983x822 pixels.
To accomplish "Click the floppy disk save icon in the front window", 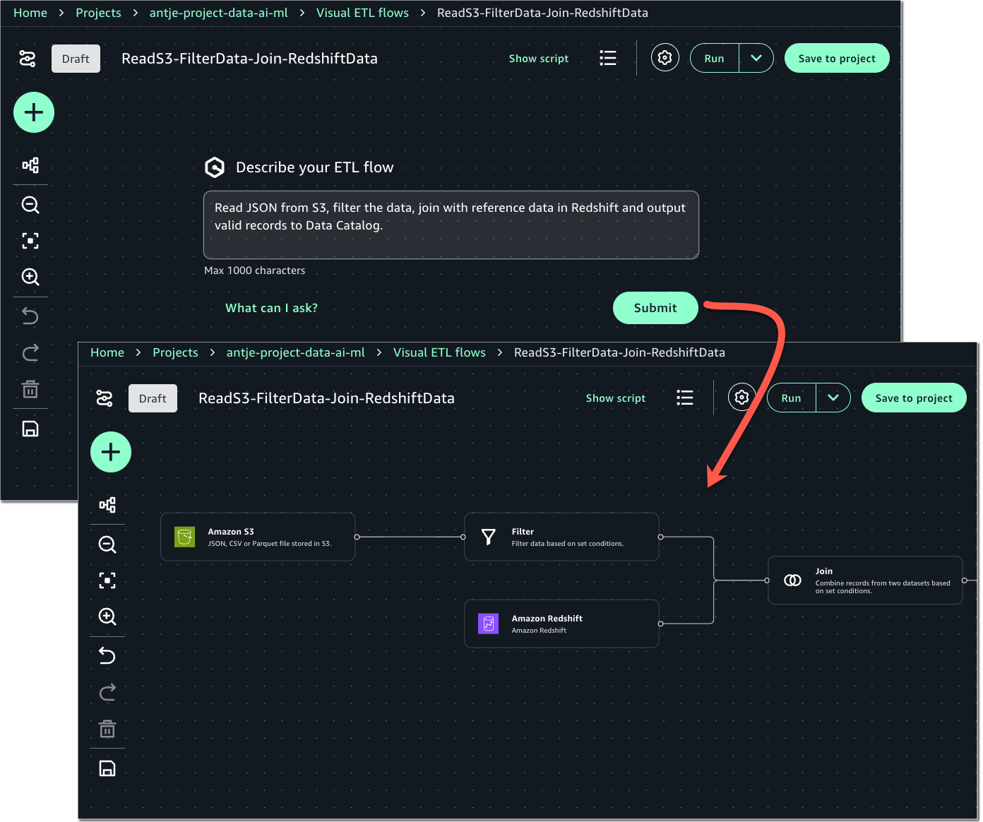I will coord(107,768).
